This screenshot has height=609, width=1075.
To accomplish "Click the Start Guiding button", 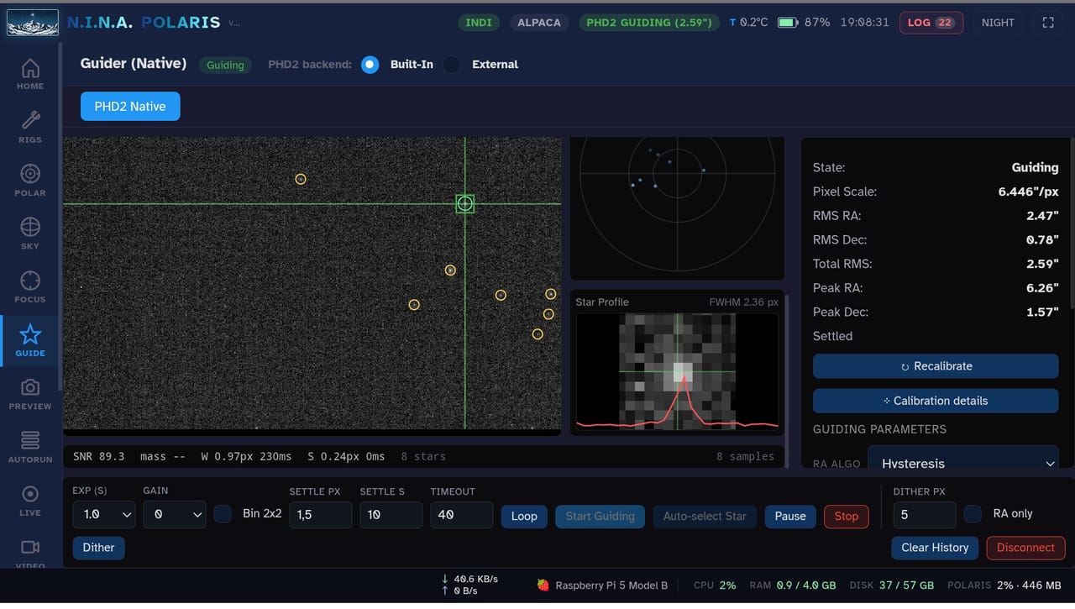I will (x=600, y=516).
